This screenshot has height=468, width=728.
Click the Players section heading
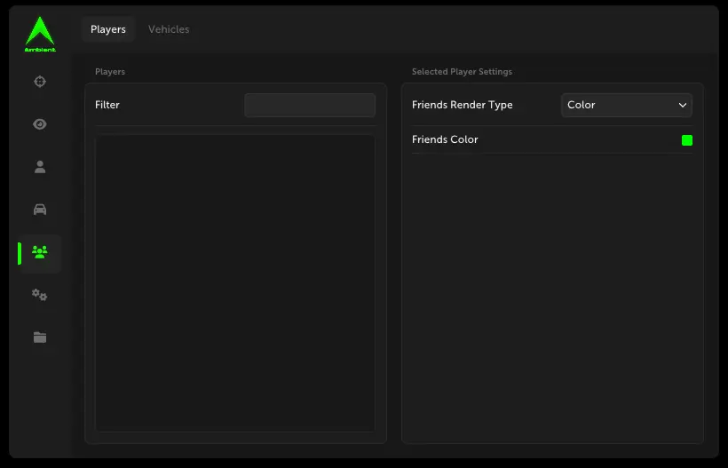(x=110, y=72)
